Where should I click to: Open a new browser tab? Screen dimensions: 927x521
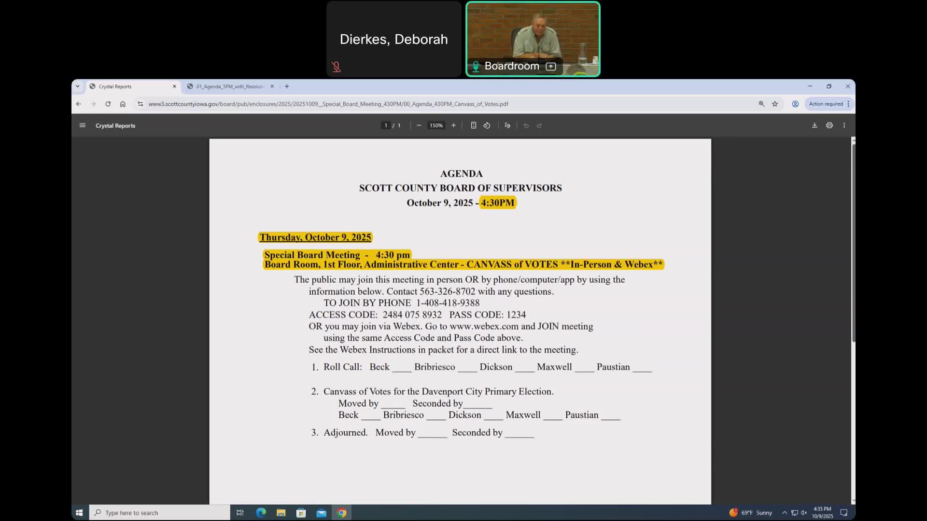[287, 86]
